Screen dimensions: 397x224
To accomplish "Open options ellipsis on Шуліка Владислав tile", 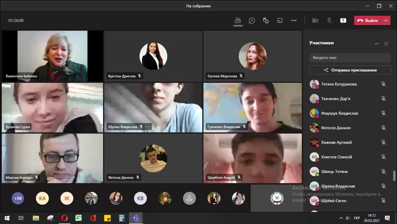I will pos(147,126).
